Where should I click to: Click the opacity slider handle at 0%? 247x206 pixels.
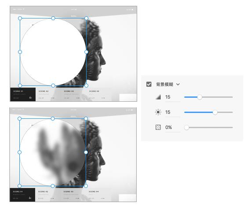(186, 128)
